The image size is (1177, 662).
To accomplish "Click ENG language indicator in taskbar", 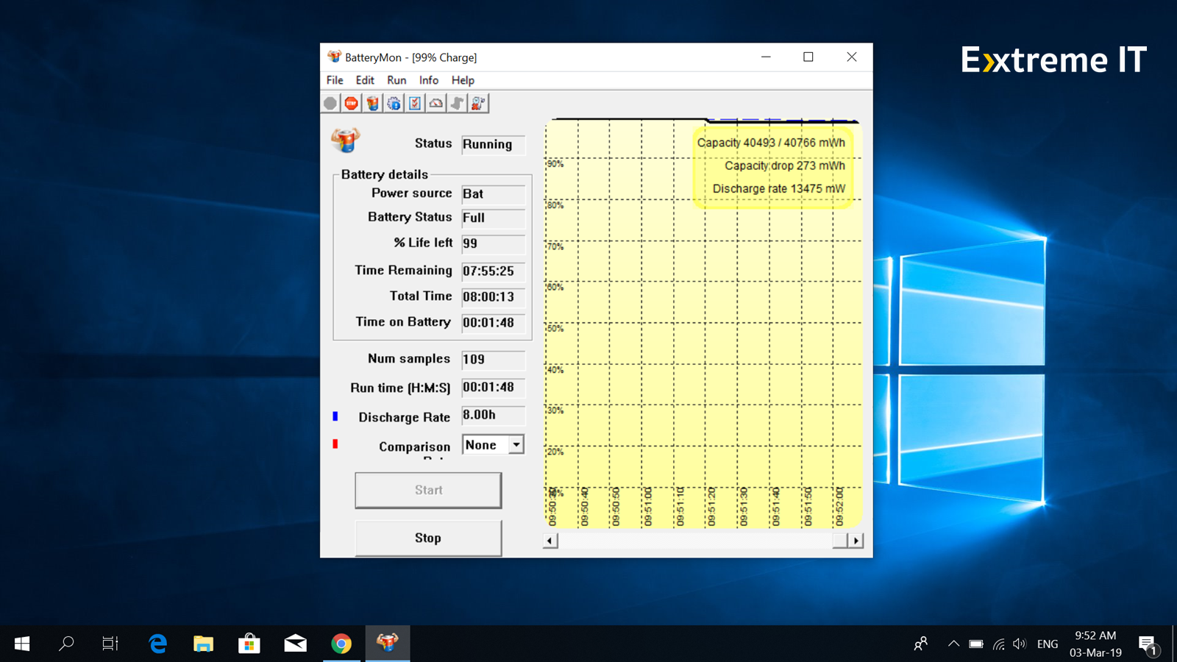I will tap(1048, 644).
